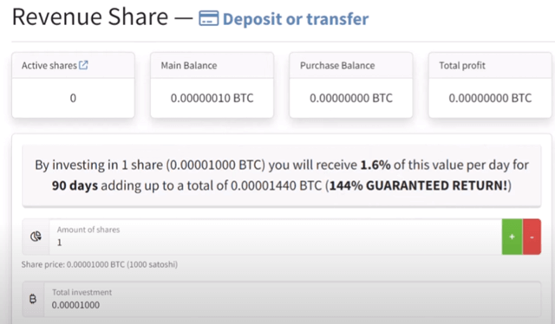Click inside the Total investment field
Image resolution: width=555 pixels, height=324 pixels.
point(292,299)
